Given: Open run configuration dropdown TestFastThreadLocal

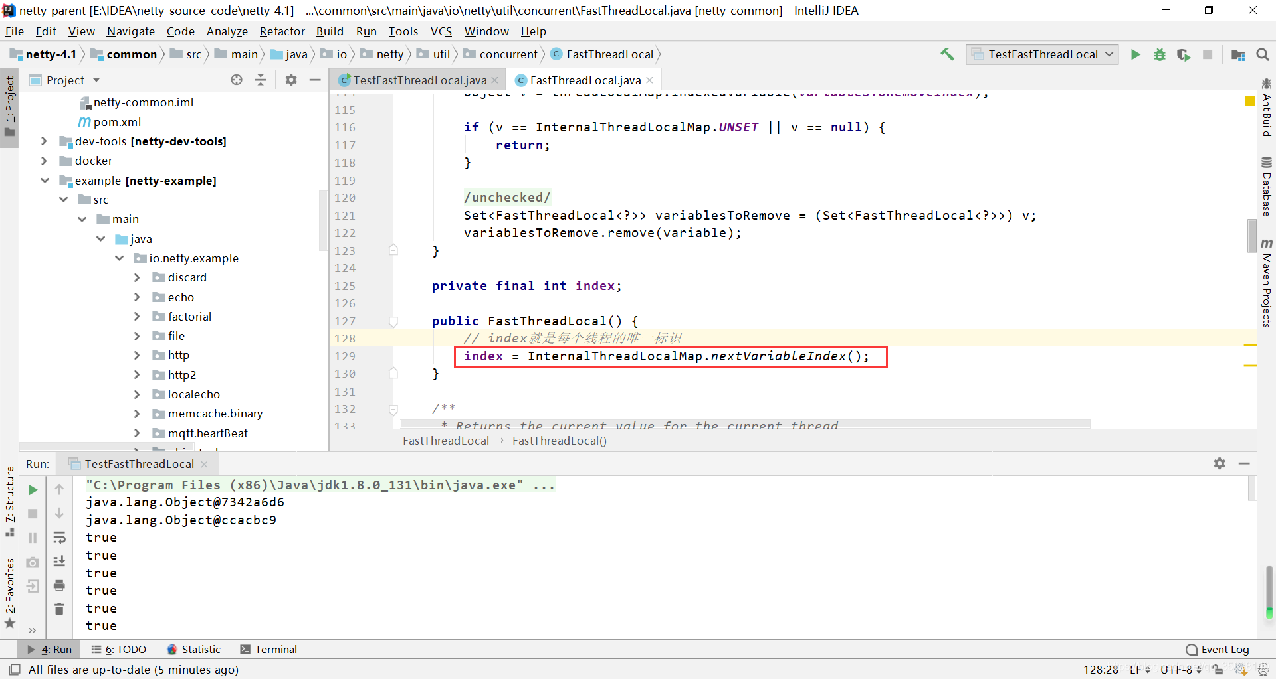Looking at the screenshot, I should pos(1042,54).
